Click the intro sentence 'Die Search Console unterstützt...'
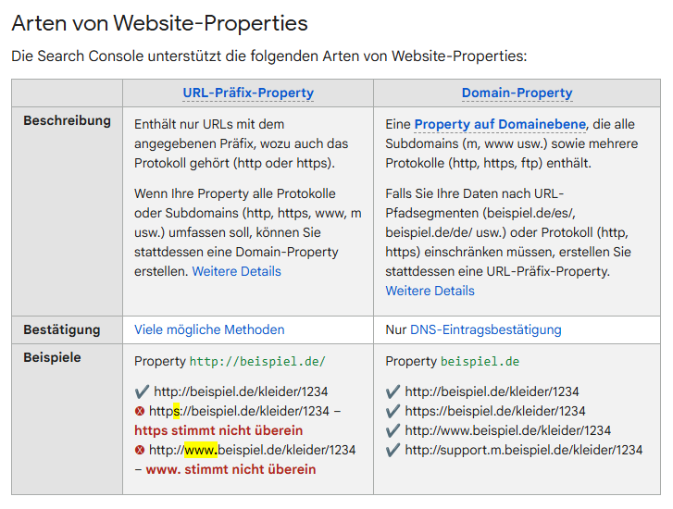Viewport: 673px width, 509px height. tap(269, 56)
